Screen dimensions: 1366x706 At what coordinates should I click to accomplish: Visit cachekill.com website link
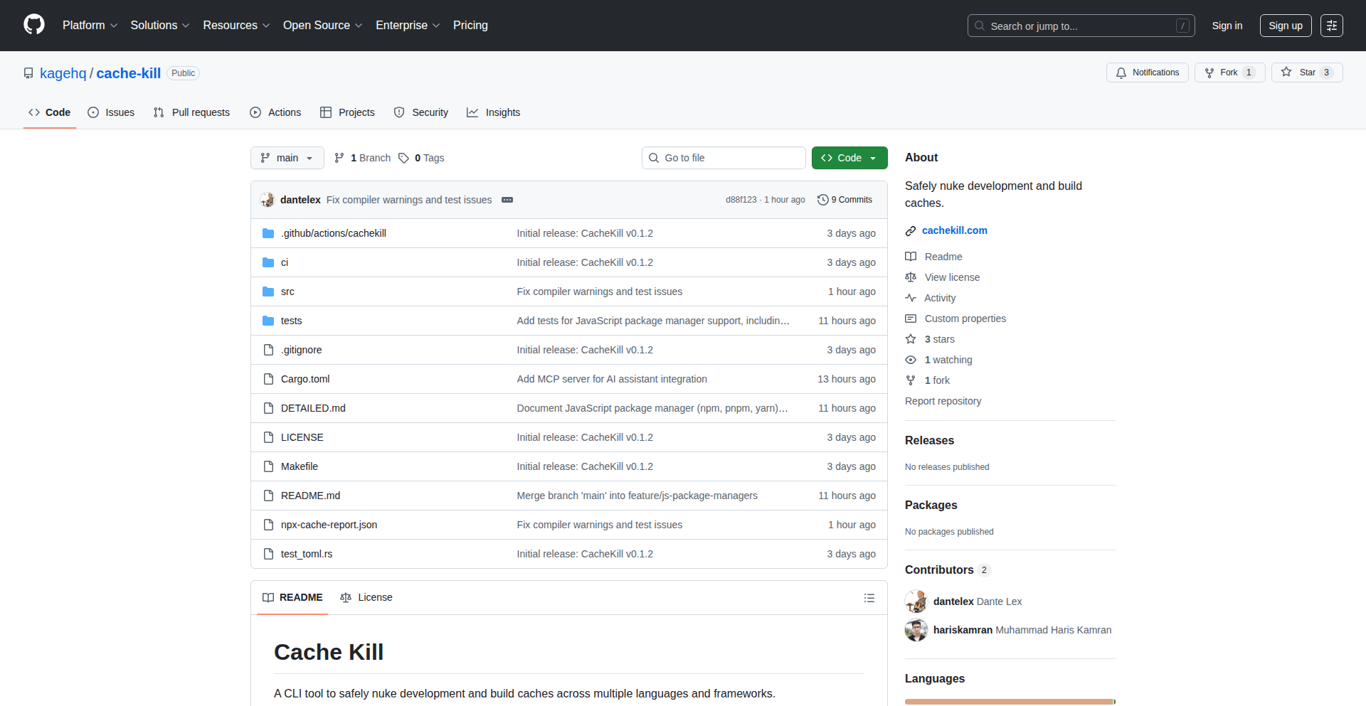(955, 230)
